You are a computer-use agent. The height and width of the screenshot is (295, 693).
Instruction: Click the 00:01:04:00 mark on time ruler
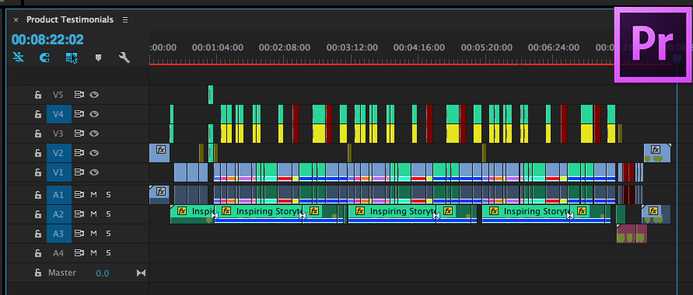coord(218,47)
